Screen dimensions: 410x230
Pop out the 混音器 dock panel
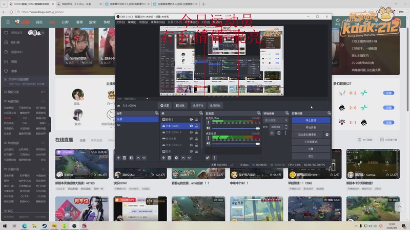click(x=259, y=113)
